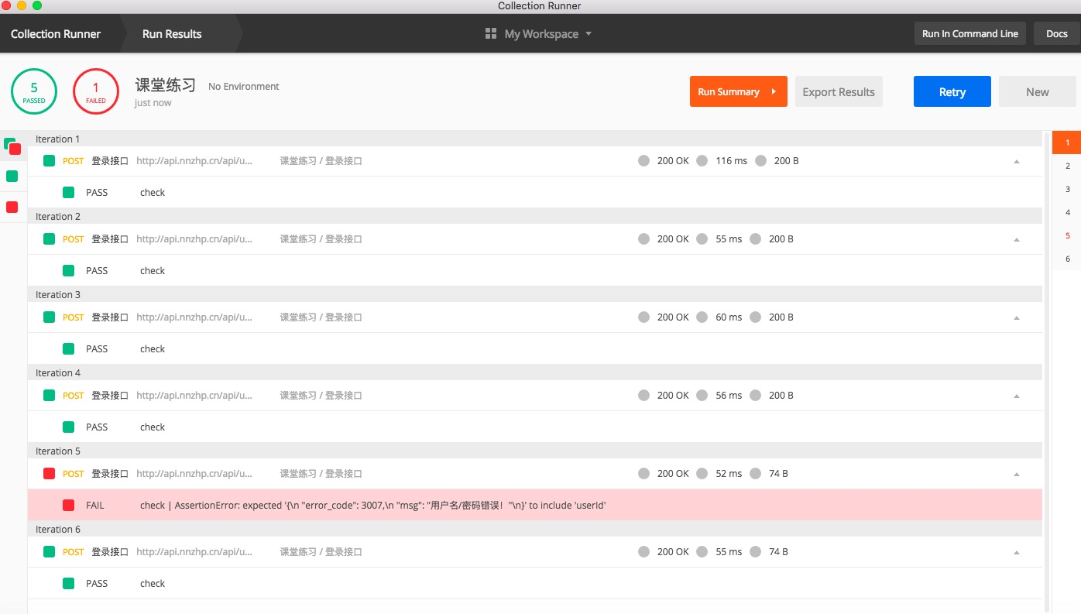Collapse the Iteration 5 failed request row
The height and width of the screenshot is (614, 1081).
point(1017,473)
